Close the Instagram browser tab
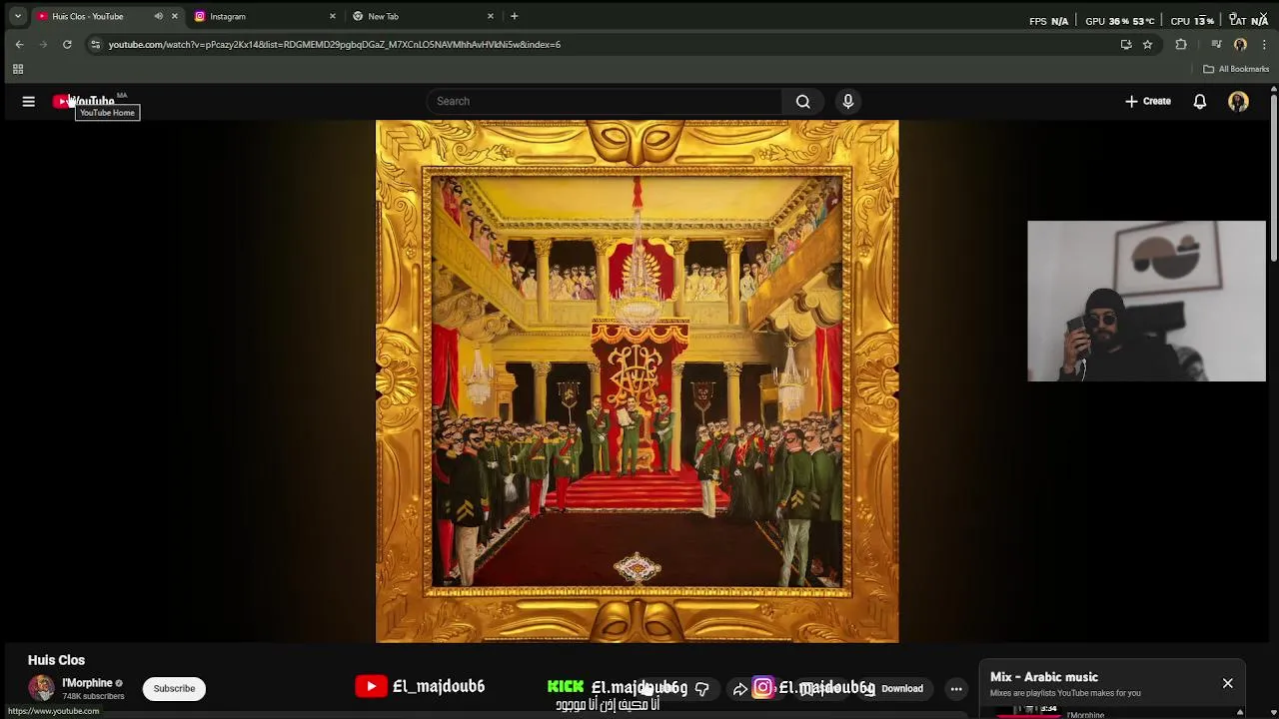The height and width of the screenshot is (719, 1279). (x=333, y=16)
